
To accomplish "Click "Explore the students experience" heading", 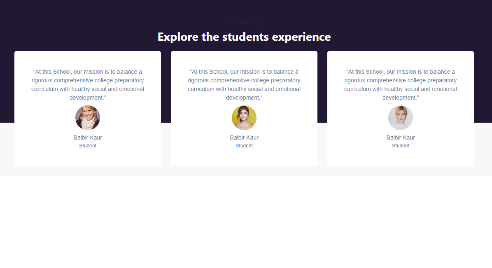I will pyautogui.click(x=244, y=37).
